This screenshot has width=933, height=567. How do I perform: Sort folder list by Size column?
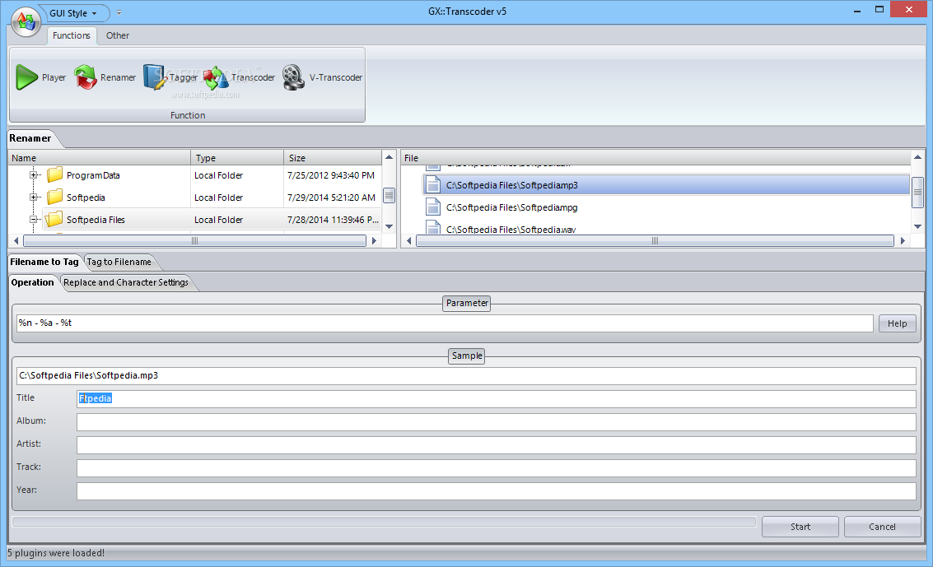tap(333, 158)
